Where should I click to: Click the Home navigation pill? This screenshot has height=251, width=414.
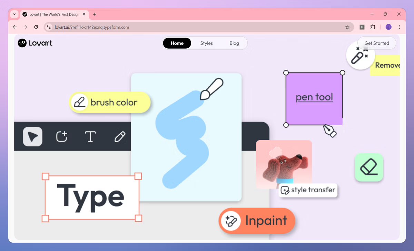coord(177,43)
